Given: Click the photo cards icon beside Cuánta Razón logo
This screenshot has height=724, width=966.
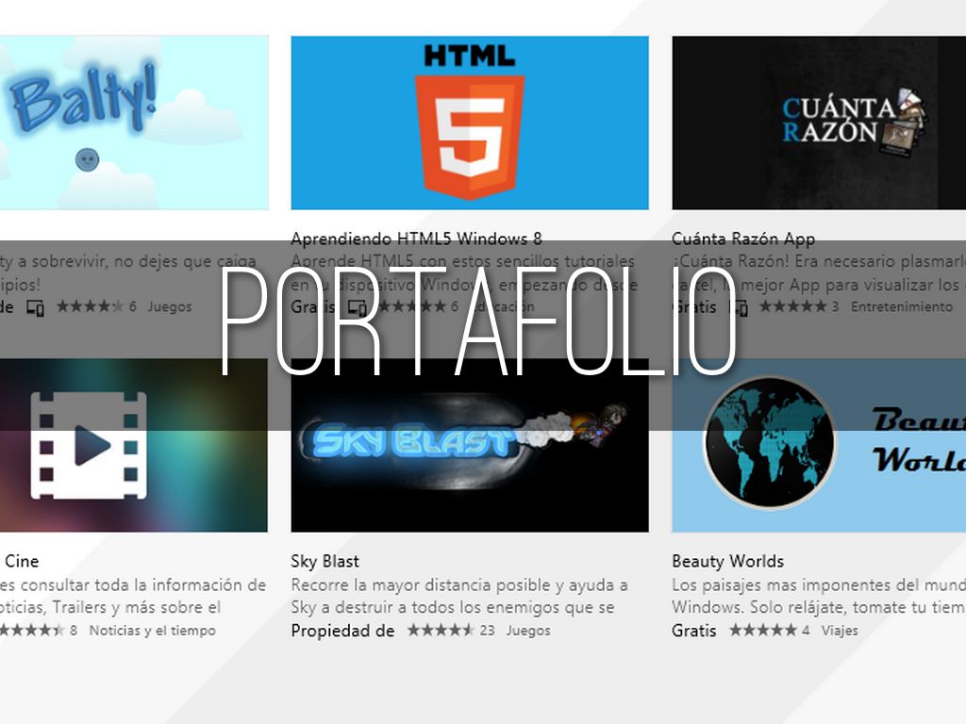Looking at the screenshot, I should pyautogui.click(x=906, y=120).
